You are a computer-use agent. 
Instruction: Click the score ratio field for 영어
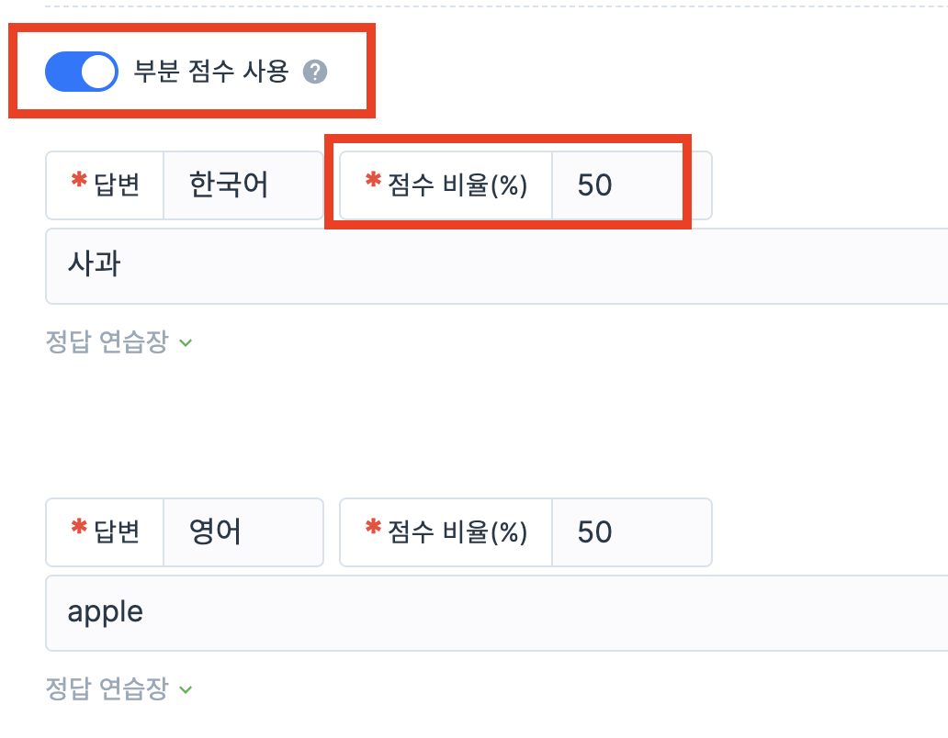(630, 532)
